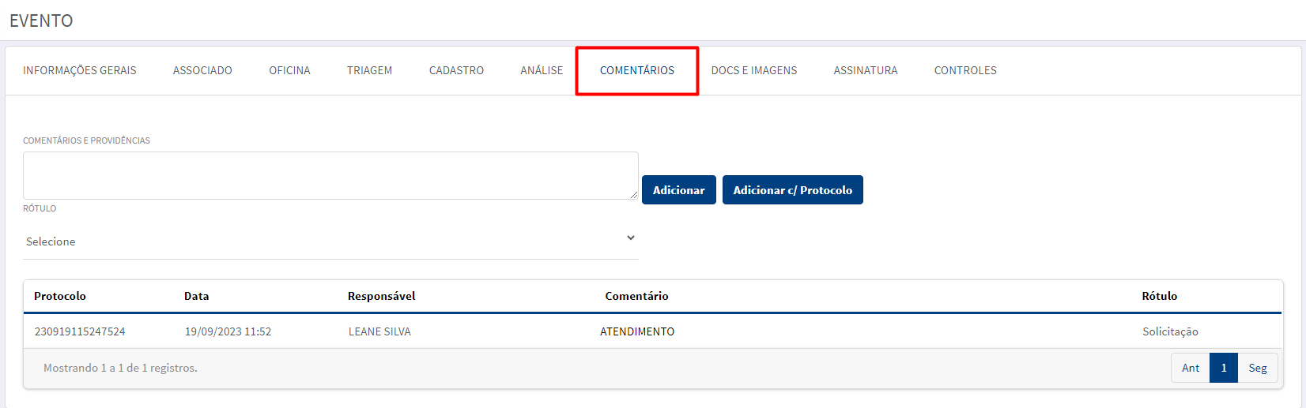Click Adicionar c/ Protocolo button
This screenshot has height=408, width=1306.
[x=793, y=190]
